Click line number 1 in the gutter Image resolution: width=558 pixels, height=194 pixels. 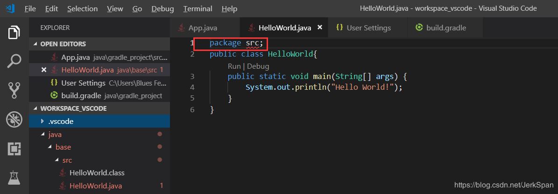coord(192,43)
